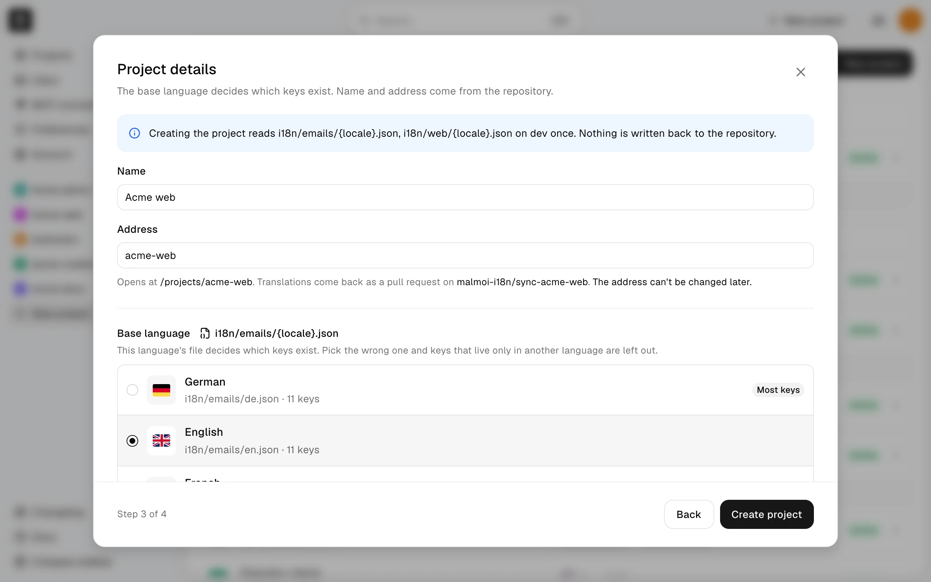Select German as base language
This screenshot has width=931, height=582.
coord(465,390)
